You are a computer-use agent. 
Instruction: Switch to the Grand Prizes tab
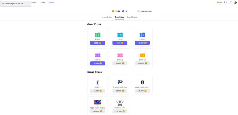[132, 17]
